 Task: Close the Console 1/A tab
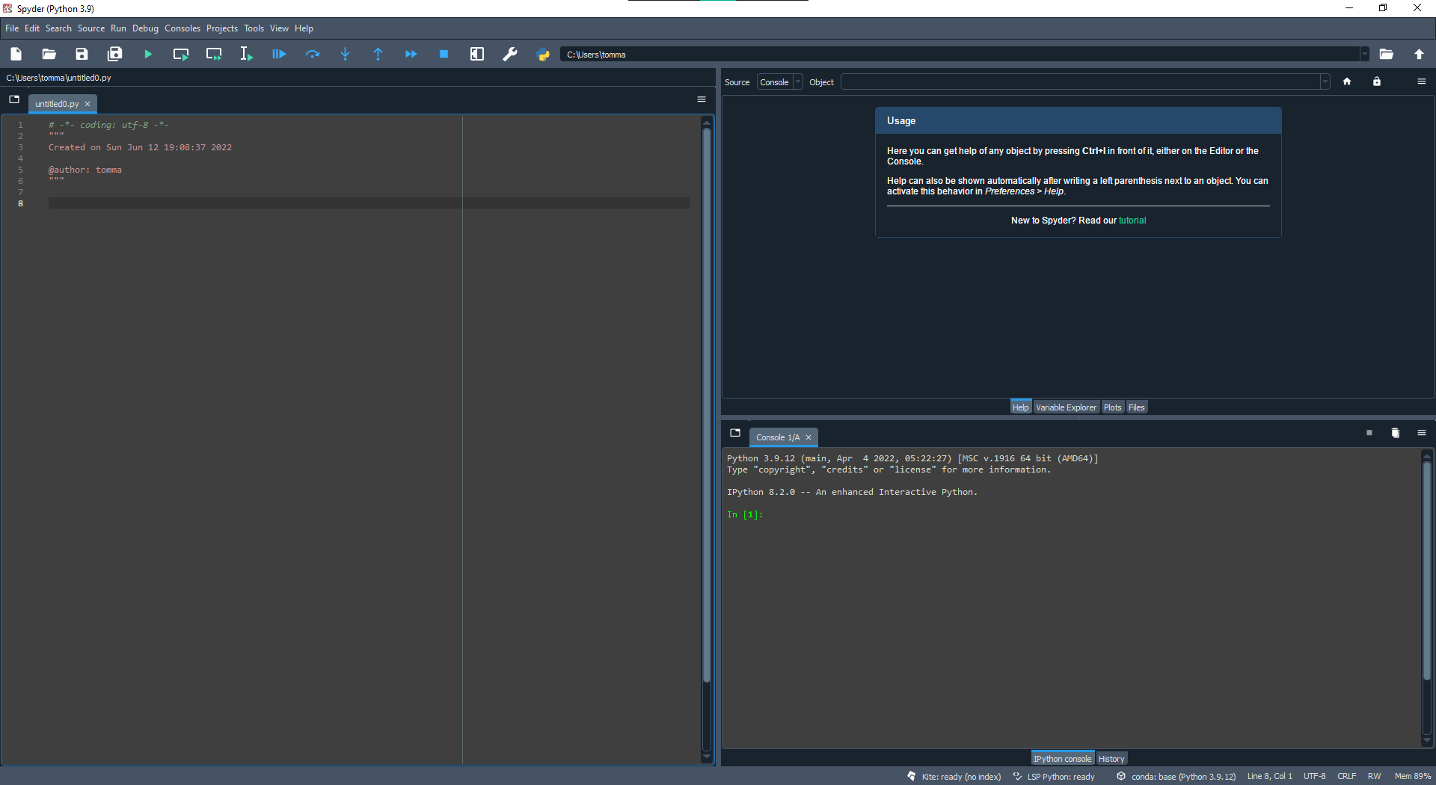point(808,437)
